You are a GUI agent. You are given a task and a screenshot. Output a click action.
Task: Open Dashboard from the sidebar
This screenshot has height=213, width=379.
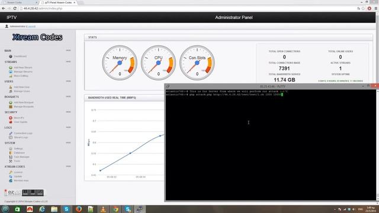20,56
